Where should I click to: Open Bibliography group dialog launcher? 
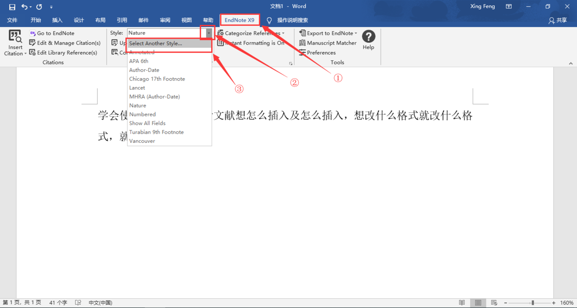click(291, 63)
